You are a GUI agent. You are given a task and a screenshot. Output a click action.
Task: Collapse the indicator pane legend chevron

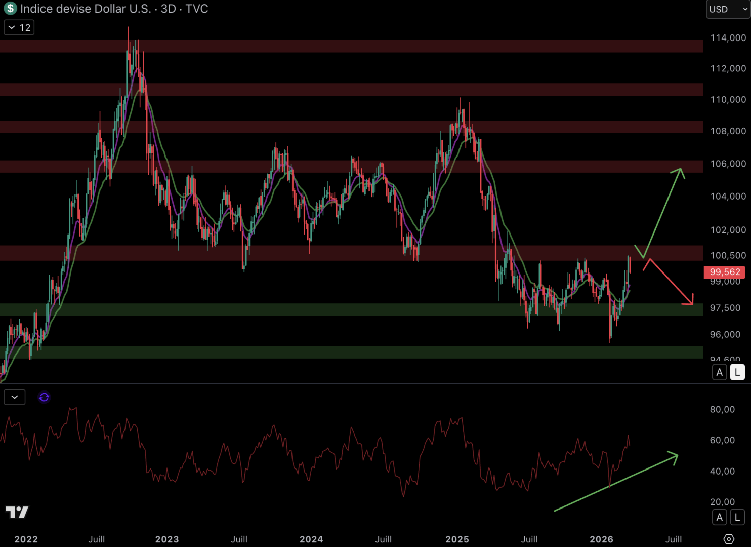pos(14,397)
